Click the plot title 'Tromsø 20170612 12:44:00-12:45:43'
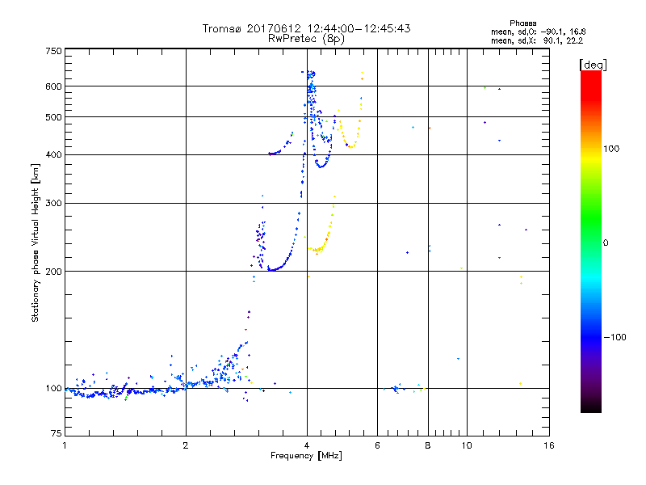Screen dimensions: 646x485 pyautogui.click(x=306, y=28)
